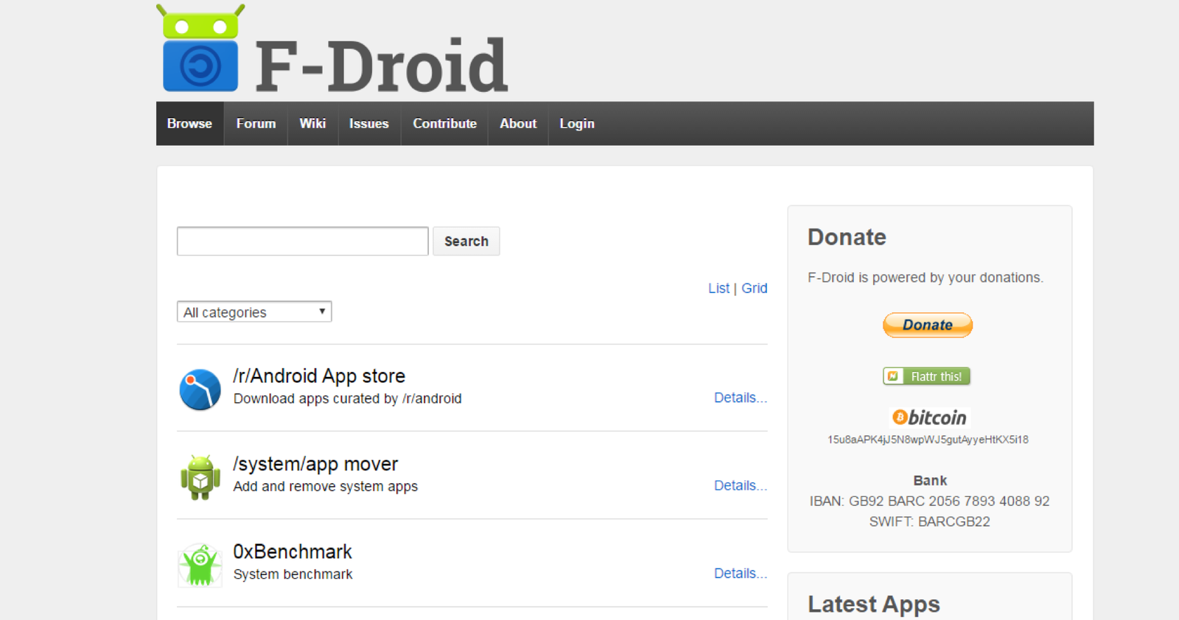
Task: Open the /system/app mover android icon
Action: 200,477
